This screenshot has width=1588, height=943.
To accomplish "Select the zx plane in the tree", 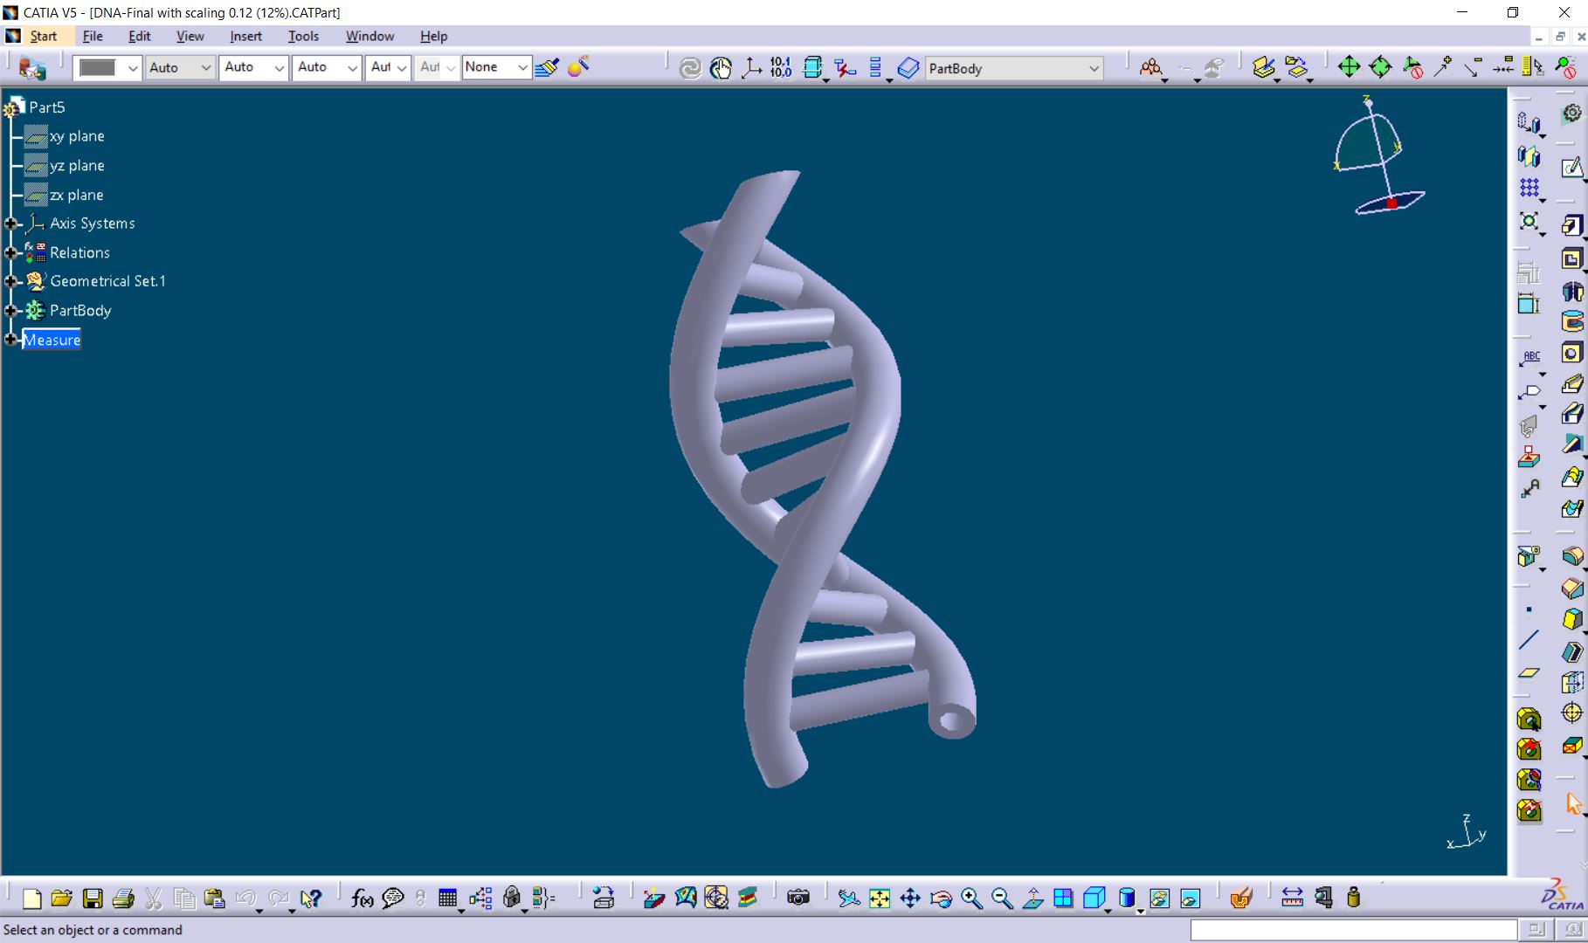I will pos(76,195).
